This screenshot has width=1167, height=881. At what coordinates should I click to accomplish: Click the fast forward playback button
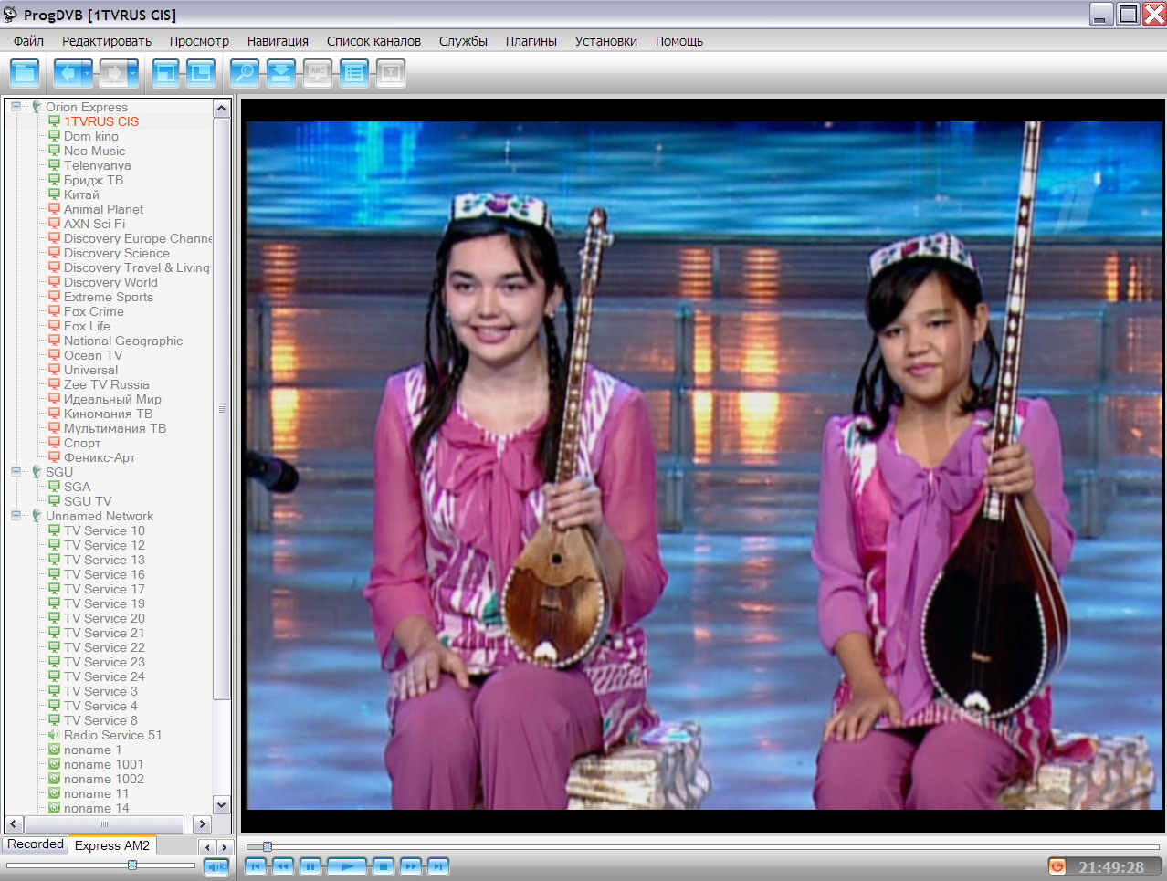click(411, 866)
